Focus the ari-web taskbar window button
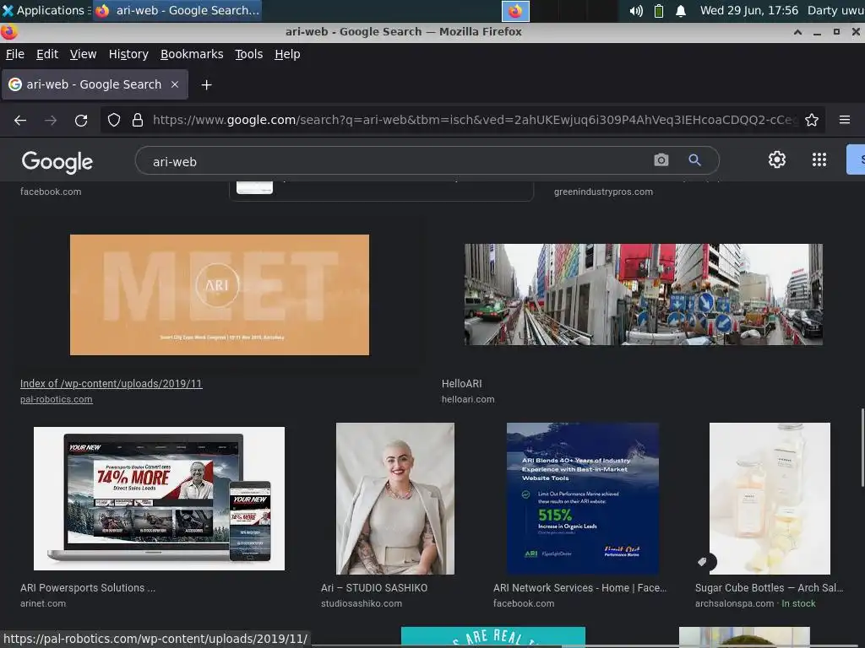Screen dimensions: 865x648 point(177,10)
